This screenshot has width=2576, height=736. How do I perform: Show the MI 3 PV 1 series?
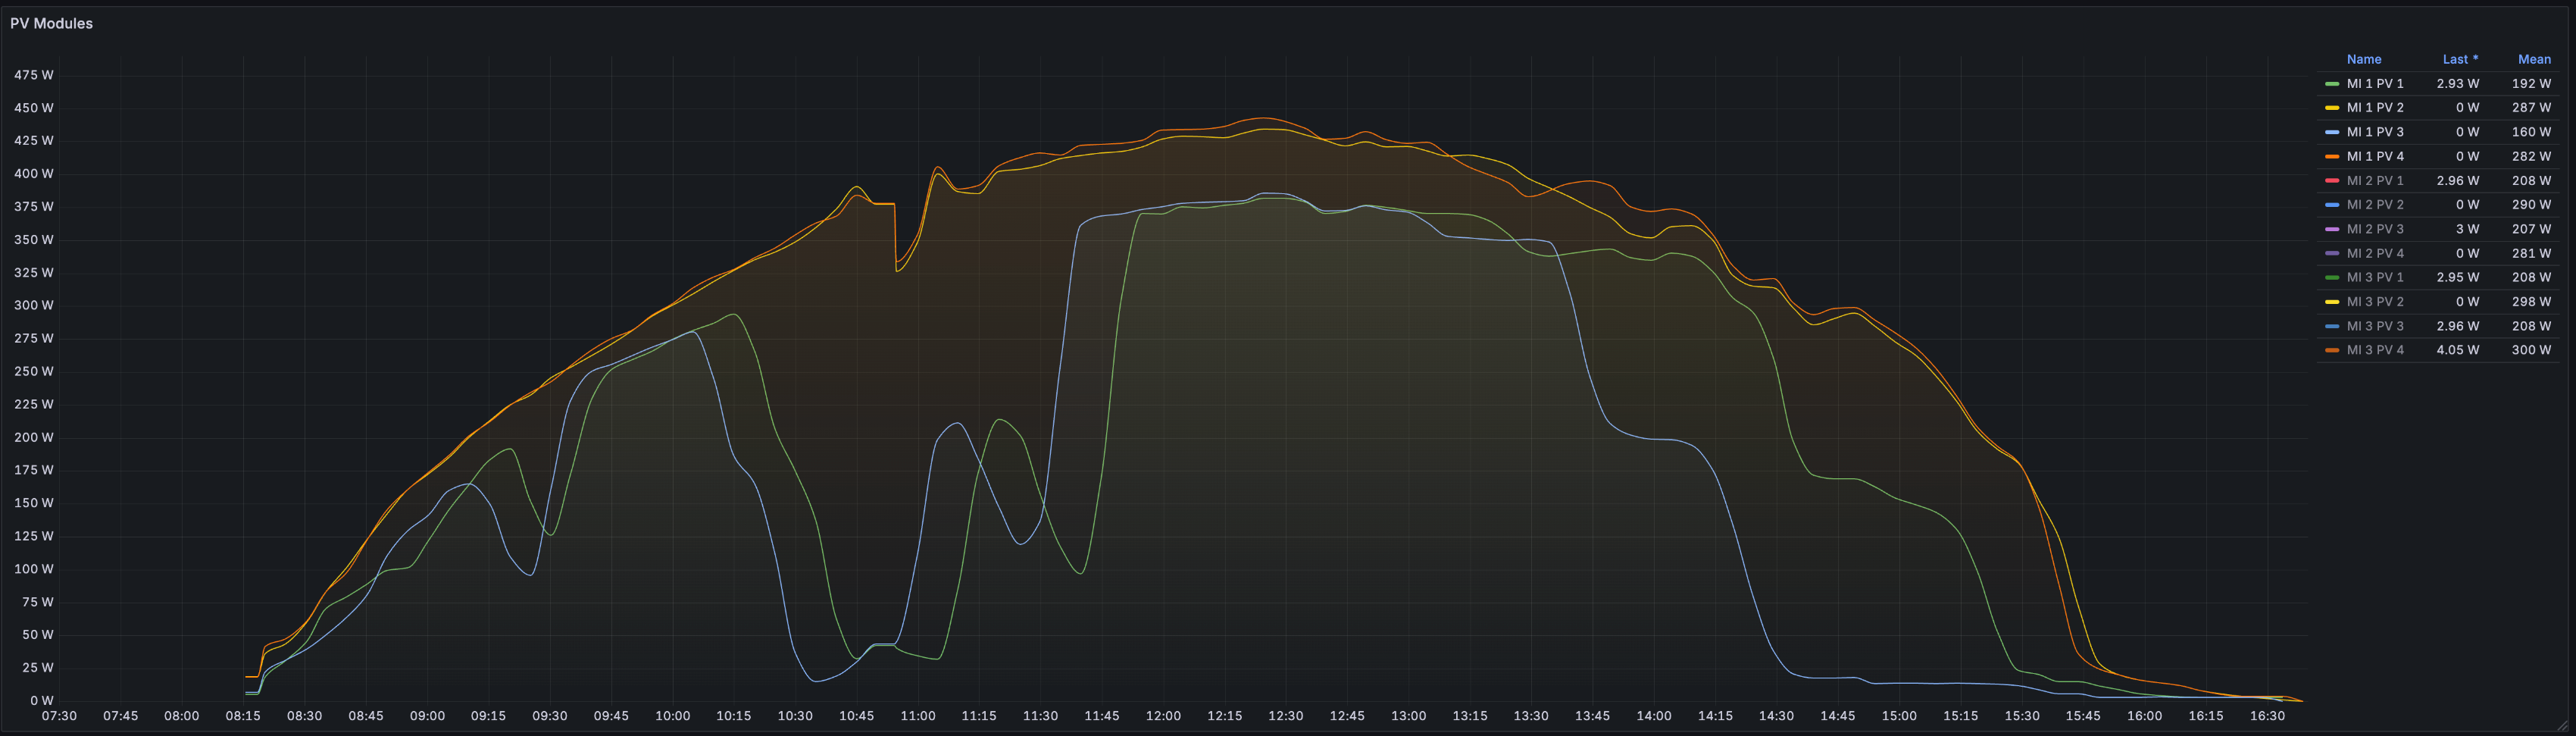(2375, 277)
